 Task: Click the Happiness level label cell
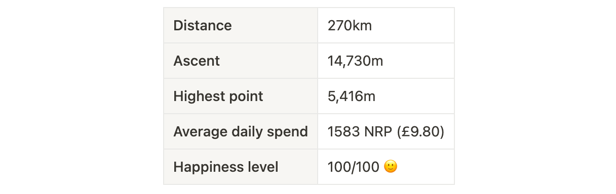click(241, 167)
